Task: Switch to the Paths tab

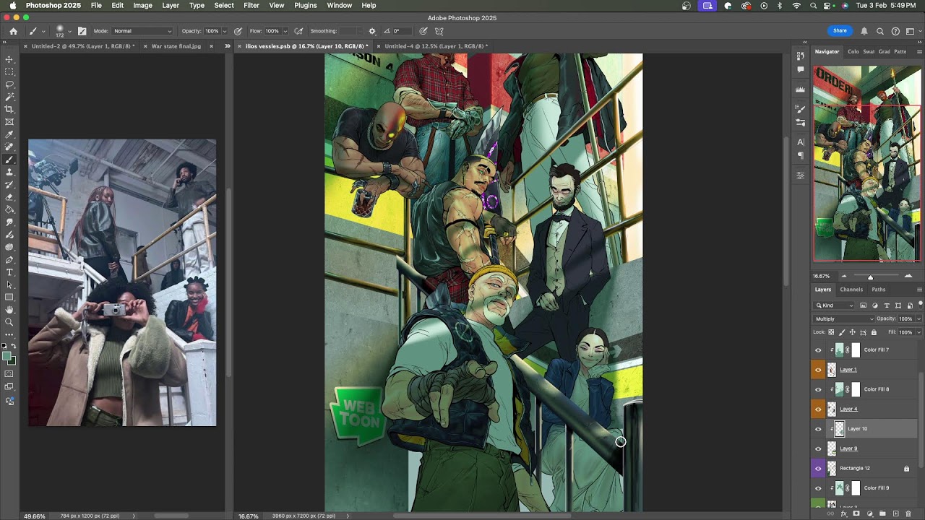Action: click(x=878, y=290)
